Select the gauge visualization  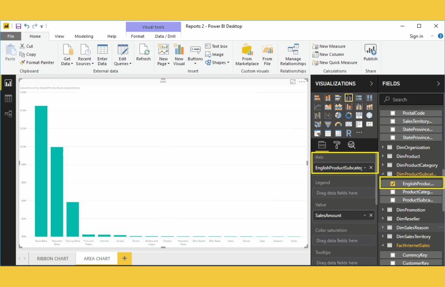pos(338,124)
